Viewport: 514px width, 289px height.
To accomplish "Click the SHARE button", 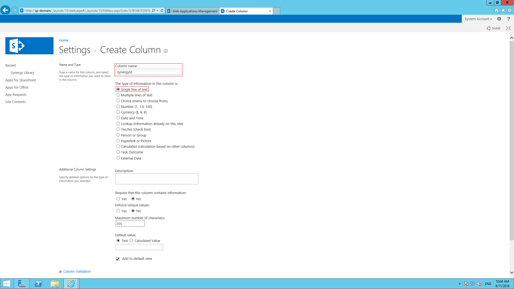I will [494, 28].
